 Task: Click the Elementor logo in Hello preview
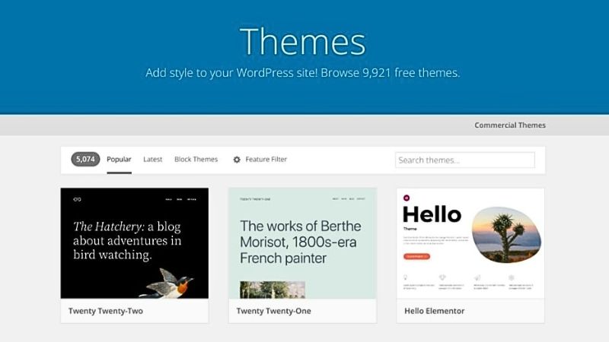click(x=407, y=198)
